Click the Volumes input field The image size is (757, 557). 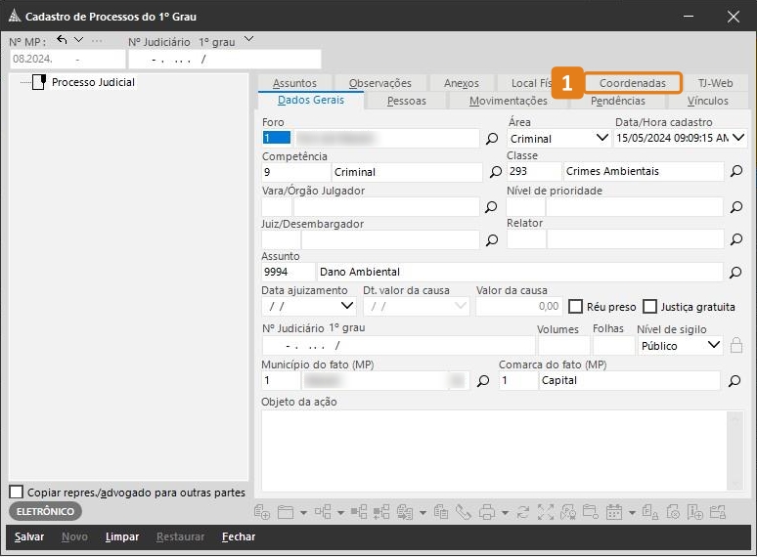[x=563, y=345]
